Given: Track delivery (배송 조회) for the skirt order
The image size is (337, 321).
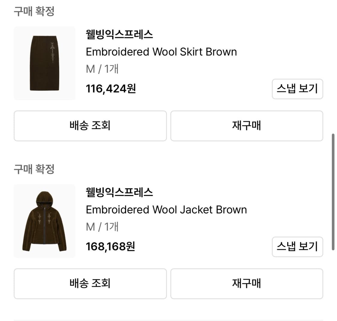Looking at the screenshot, I should [x=90, y=126].
